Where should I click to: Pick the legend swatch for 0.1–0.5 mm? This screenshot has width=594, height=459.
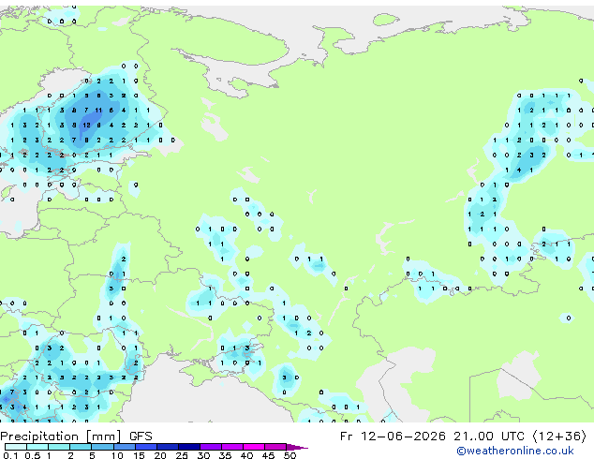pos(16,447)
